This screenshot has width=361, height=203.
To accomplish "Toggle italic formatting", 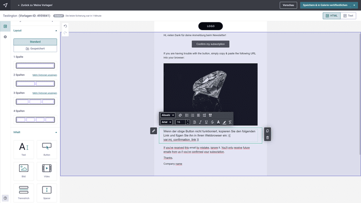I will tap(200, 122).
